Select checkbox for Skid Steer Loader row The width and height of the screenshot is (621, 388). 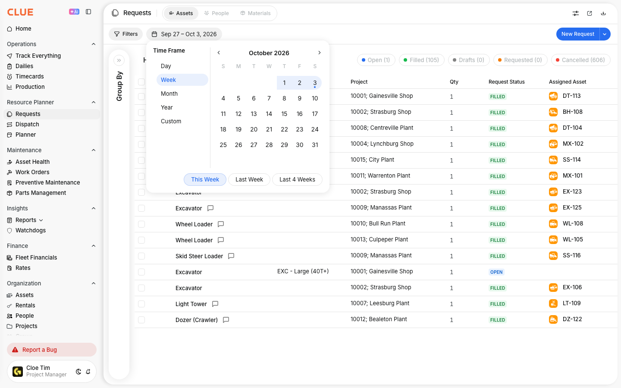pyautogui.click(x=141, y=256)
